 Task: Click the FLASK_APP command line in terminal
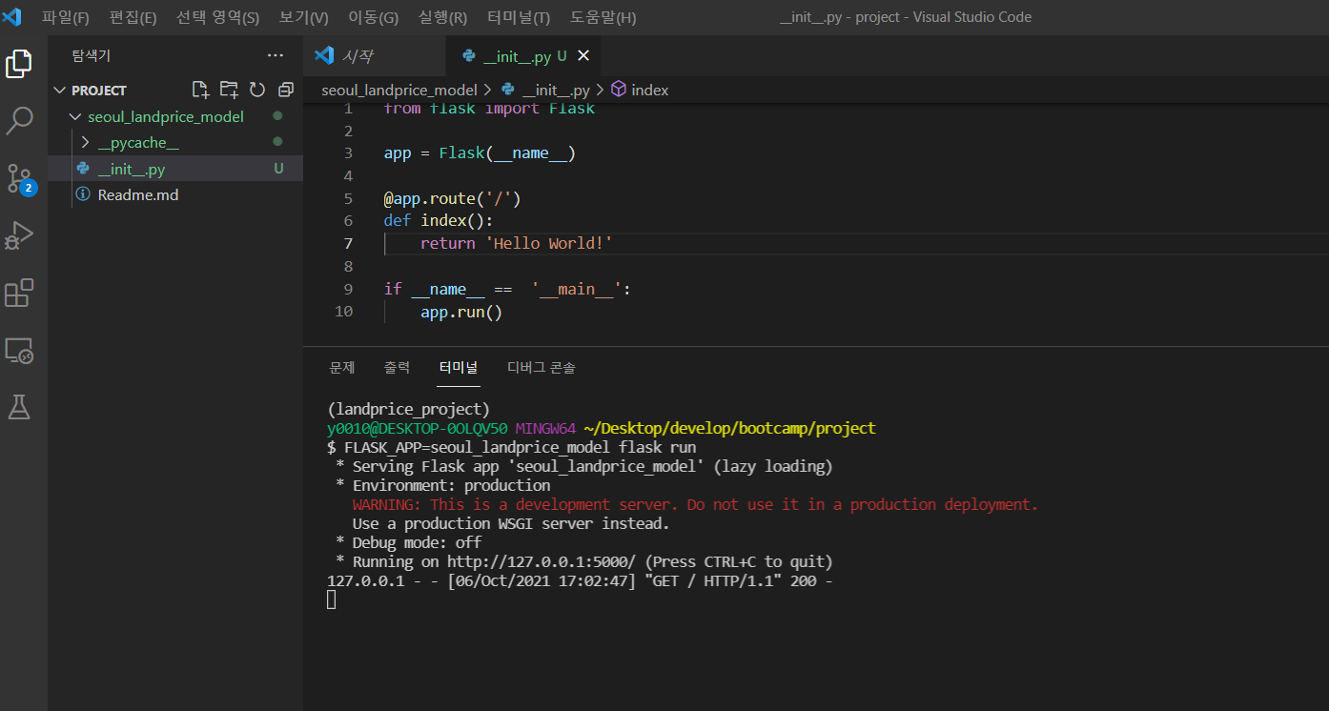[x=512, y=447]
